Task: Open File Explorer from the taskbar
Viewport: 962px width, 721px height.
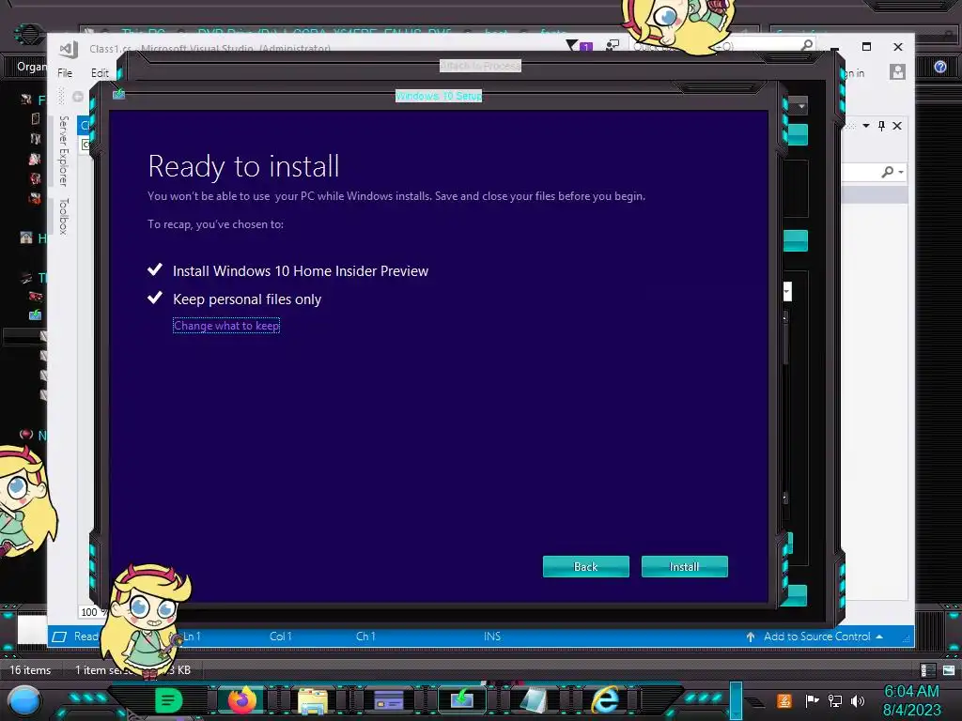Action: 313,700
